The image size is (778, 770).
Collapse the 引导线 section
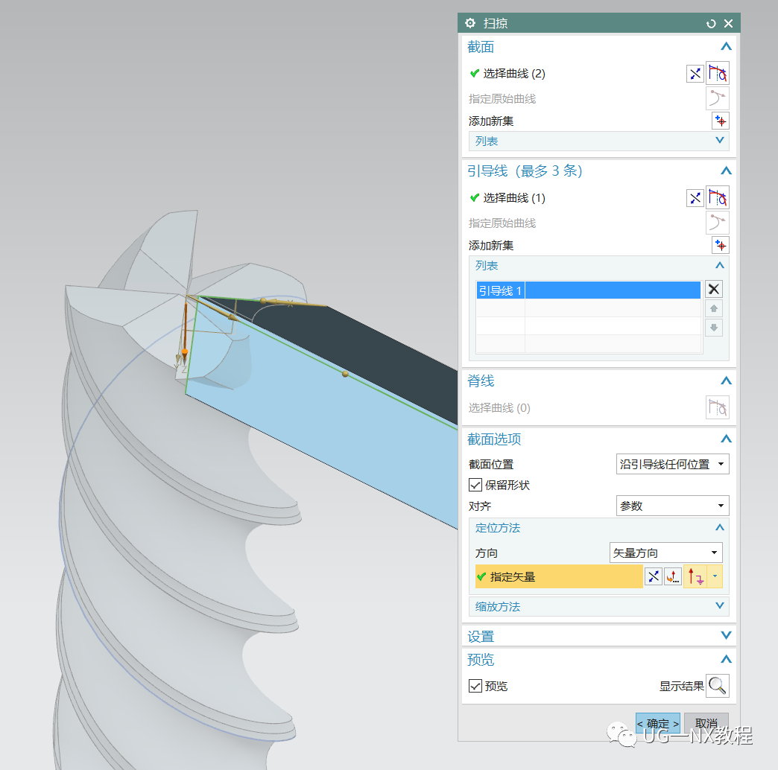[726, 171]
